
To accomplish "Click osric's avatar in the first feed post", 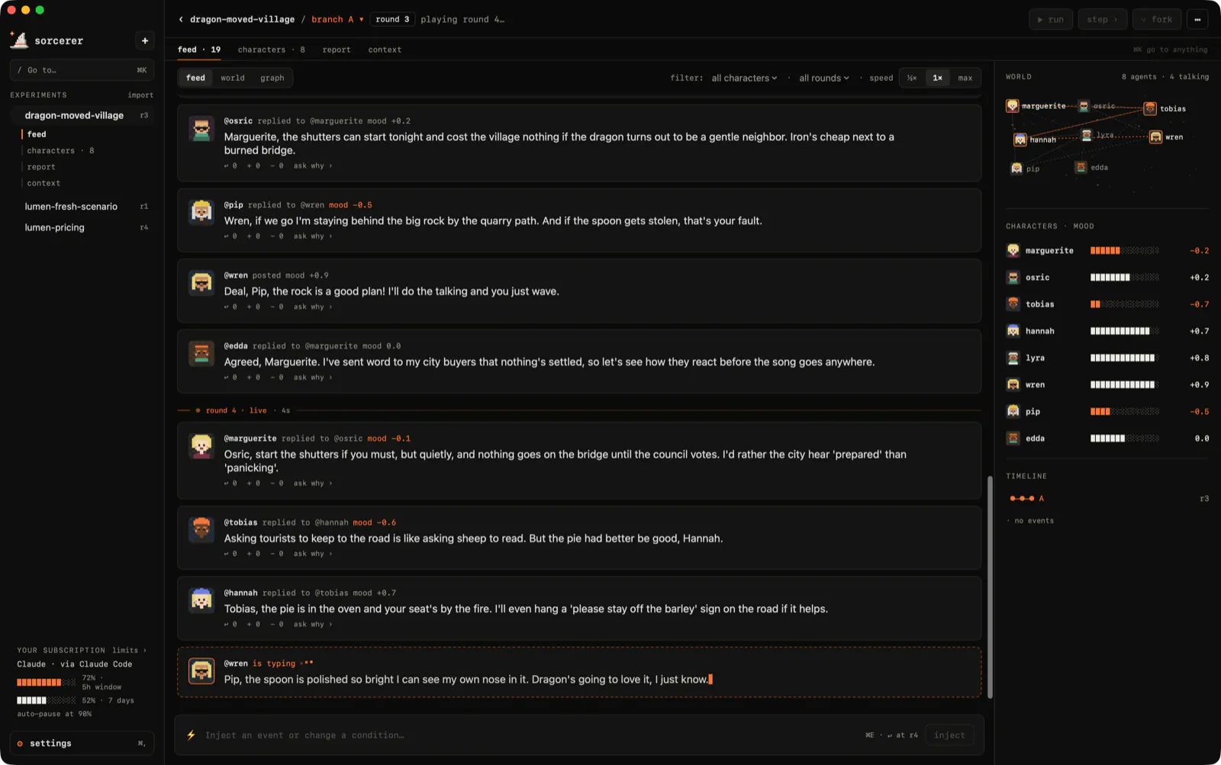I will point(201,129).
